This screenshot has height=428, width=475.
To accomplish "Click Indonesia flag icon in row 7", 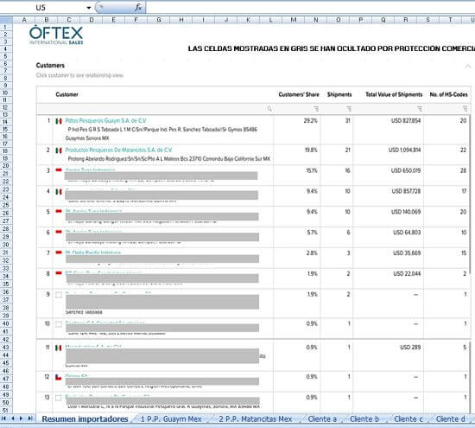I will coord(59,252).
